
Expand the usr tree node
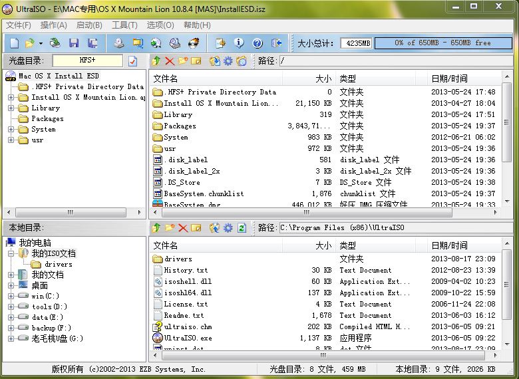pyautogui.click(x=11, y=140)
